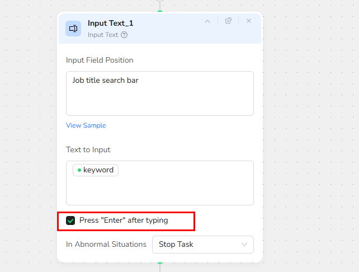Viewport: 359px width, 272px height.
Task: Close the Input Text_1 panel
Action: coord(249,21)
